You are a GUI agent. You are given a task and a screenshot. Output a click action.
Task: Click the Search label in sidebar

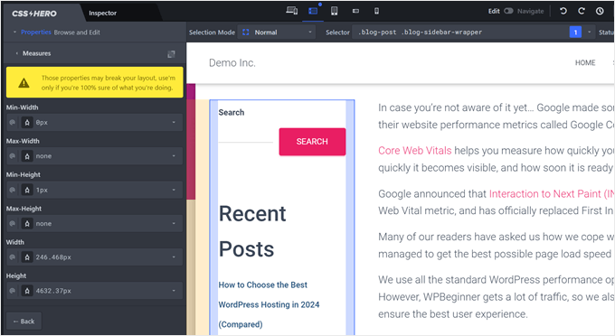[x=232, y=112]
